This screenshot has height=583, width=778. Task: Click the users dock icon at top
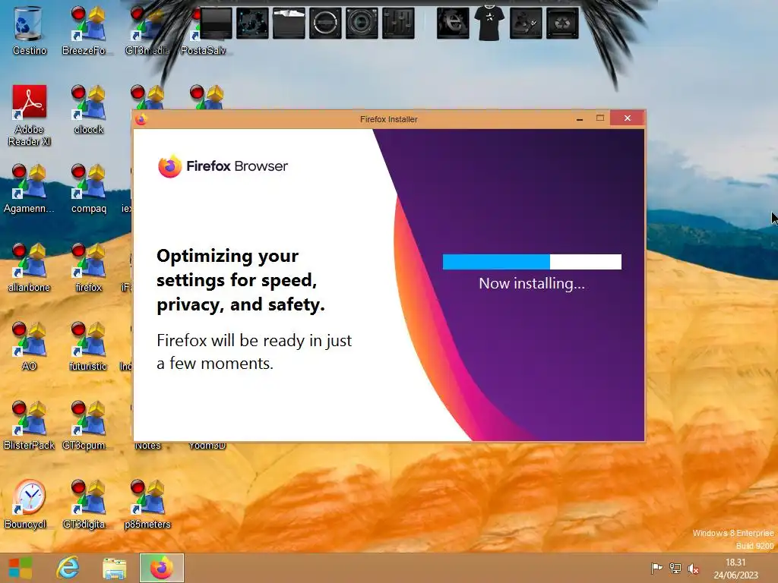click(526, 23)
